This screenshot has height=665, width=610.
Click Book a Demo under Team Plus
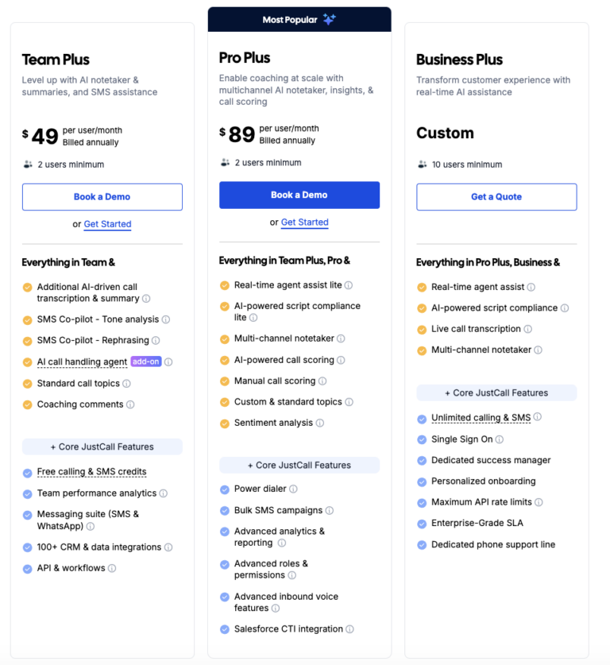[102, 196]
